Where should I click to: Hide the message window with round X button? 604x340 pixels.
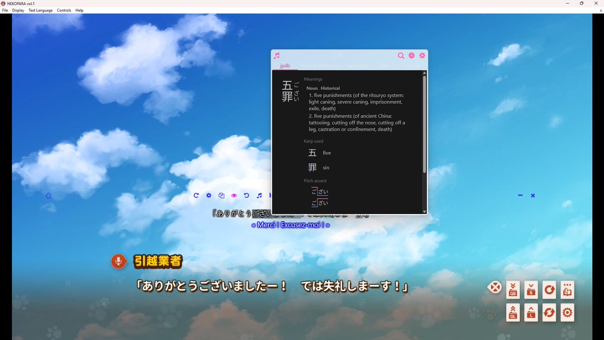coord(495,288)
